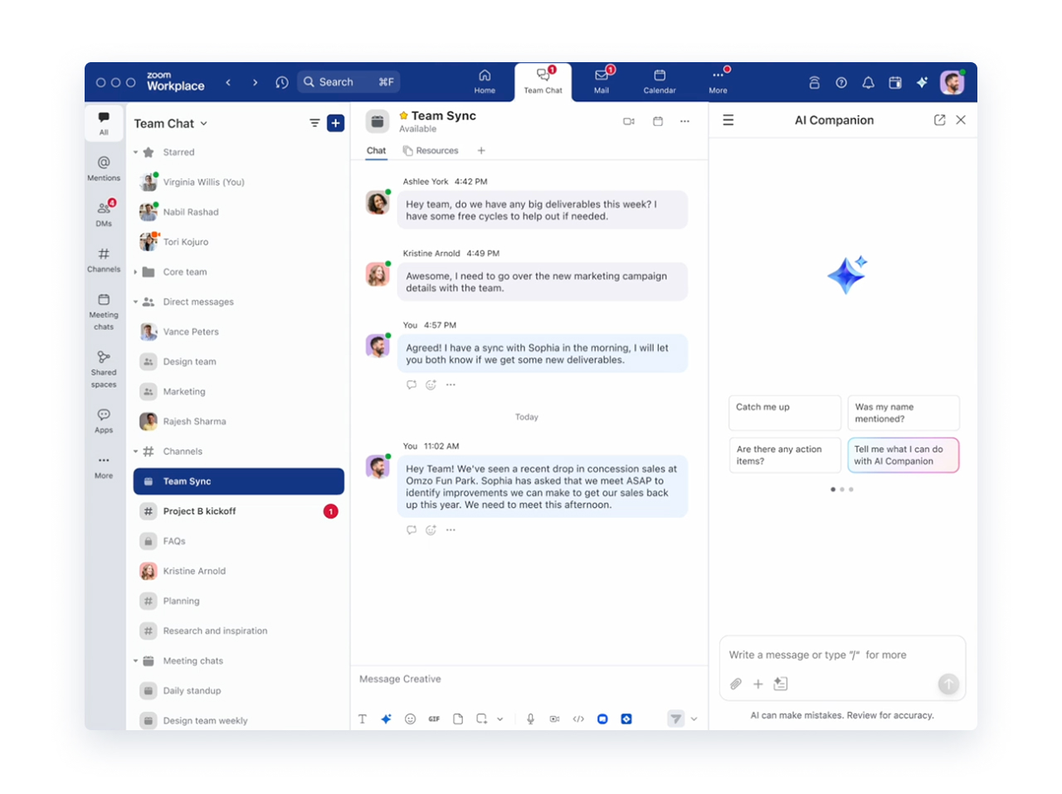This screenshot has height=794, width=1062.
Task: Open text formatting in composer toolbar
Action: coord(363,719)
